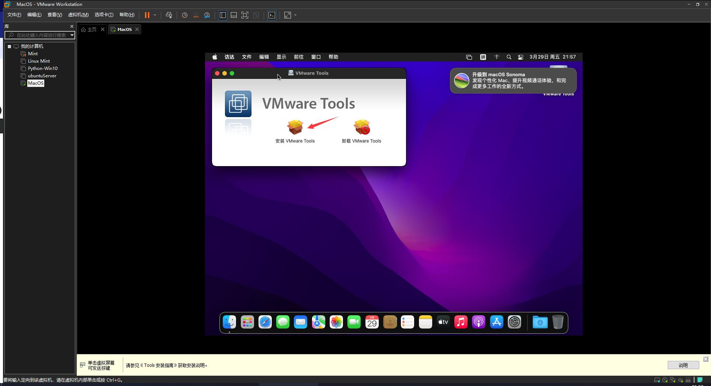Open Safari from the macOS dock

click(x=265, y=322)
